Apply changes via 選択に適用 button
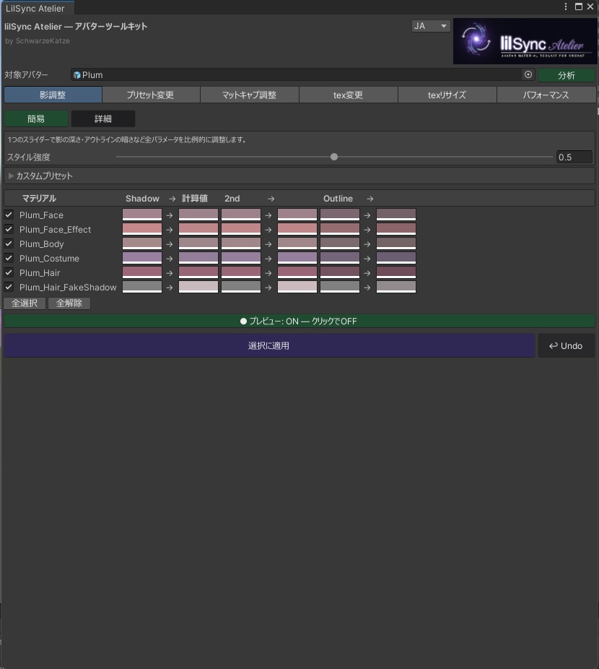 [268, 345]
